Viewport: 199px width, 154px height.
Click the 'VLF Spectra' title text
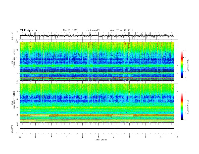tap(28, 30)
